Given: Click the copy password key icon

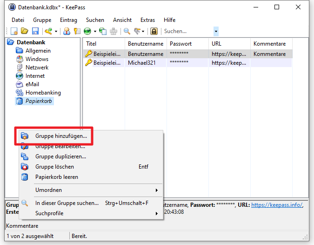Looking at the screenshot, I should pyautogui.click(x=77, y=31).
